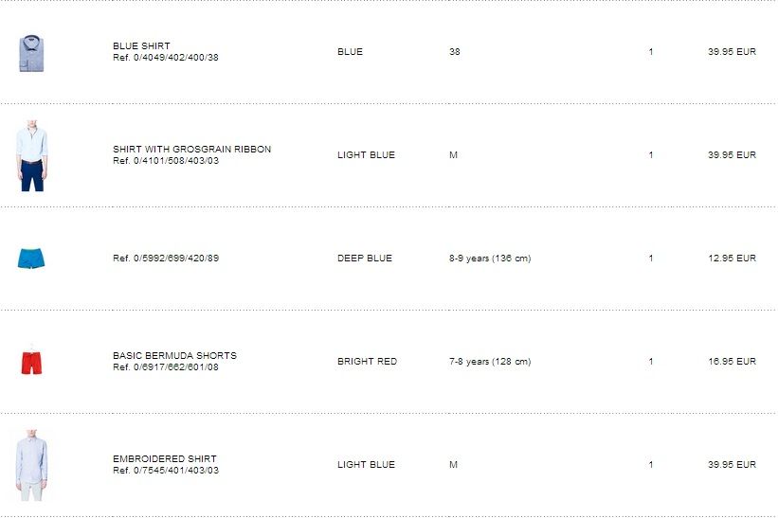The image size is (778, 518).
Task: Open the grosgrain ribbon shirt thumbnail
Action: 31,155
